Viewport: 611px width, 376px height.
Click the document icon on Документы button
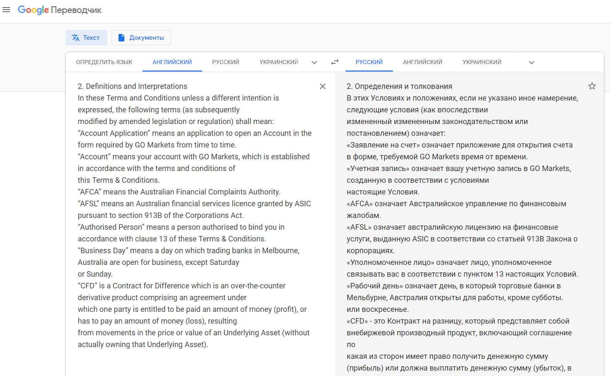pos(121,38)
